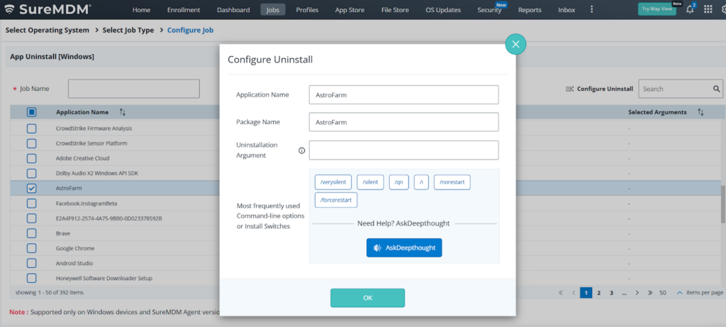Check the Adobe Creative Cloud checkbox
The width and height of the screenshot is (726, 327).
coord(31,158)
